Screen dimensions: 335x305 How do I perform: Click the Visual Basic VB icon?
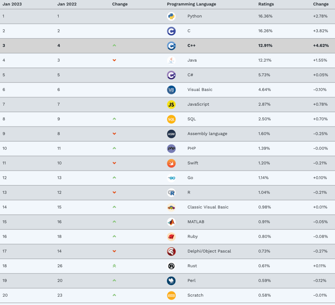coord(171,90)
